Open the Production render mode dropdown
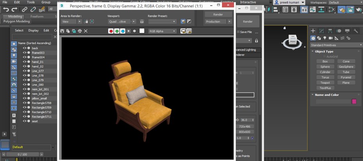 218,21
